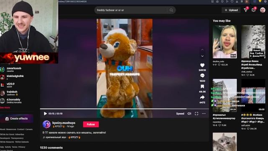Open the profile avatar menu
Screen dimensions: 268x151
[263, 10]
